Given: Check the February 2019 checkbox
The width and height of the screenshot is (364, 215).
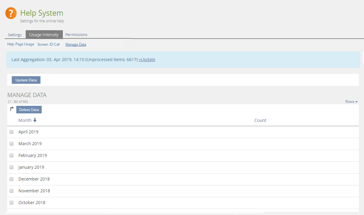Looking at the screenshot, I should pos(11,155).
